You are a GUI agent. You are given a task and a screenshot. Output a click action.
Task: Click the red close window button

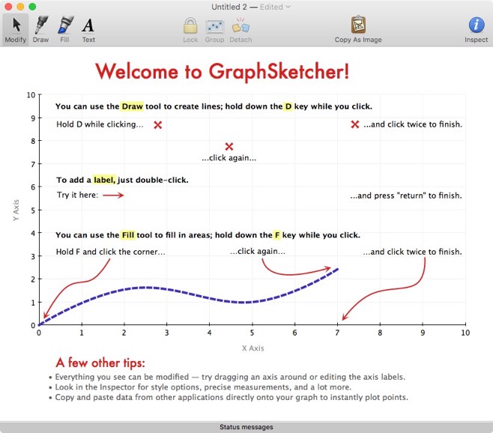(8, 7)
